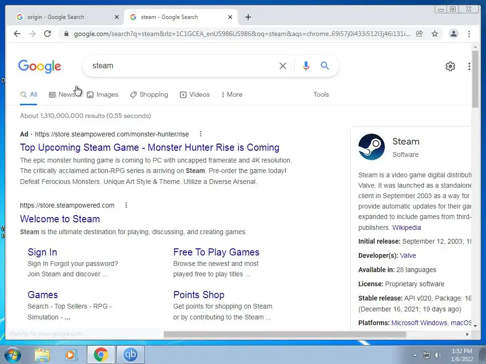Click the Steam title in knowledge panel
Image resolution: width=486 pixels, height=364 pixels.
coord(406,141)
